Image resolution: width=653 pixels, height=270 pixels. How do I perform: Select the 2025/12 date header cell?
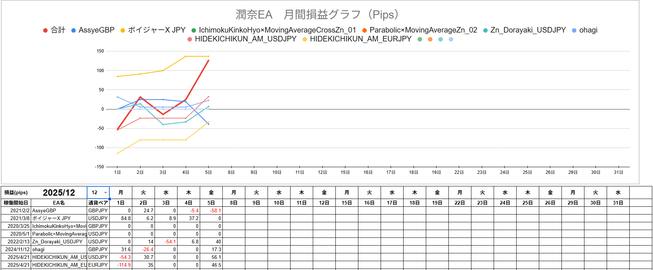pos(59,193)
